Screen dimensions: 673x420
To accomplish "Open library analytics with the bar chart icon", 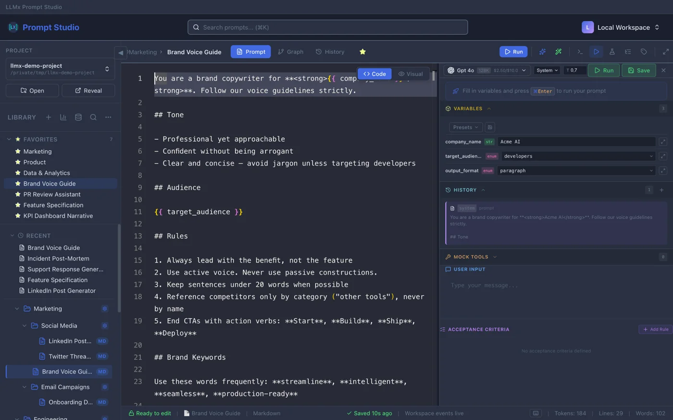I will coord(63,117).
